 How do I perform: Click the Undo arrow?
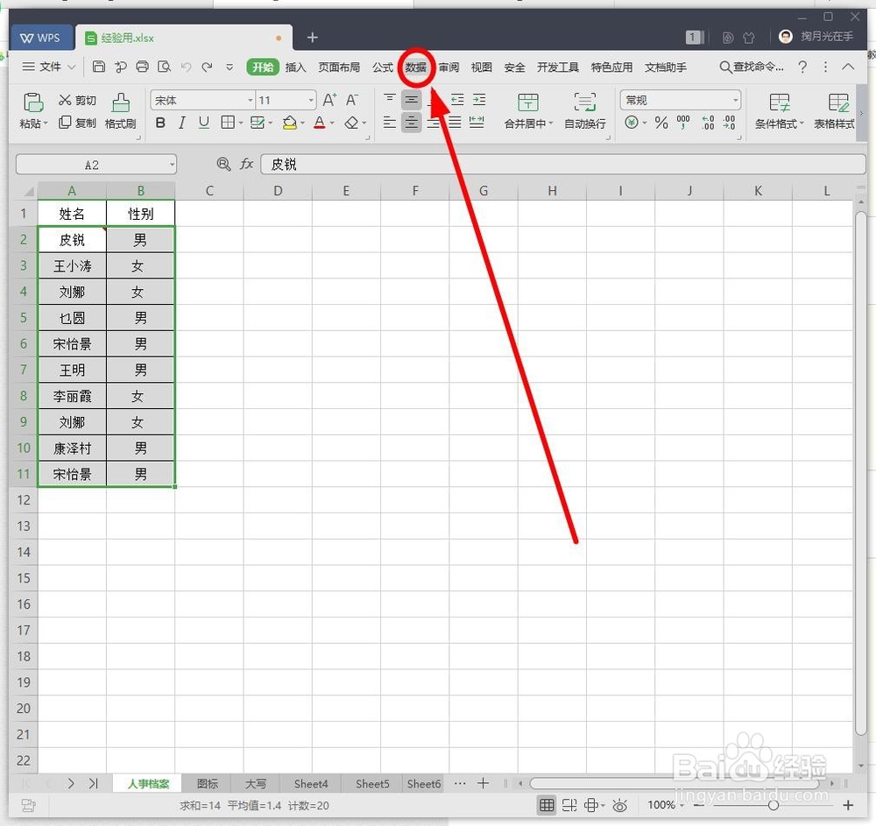coord(186,67)
